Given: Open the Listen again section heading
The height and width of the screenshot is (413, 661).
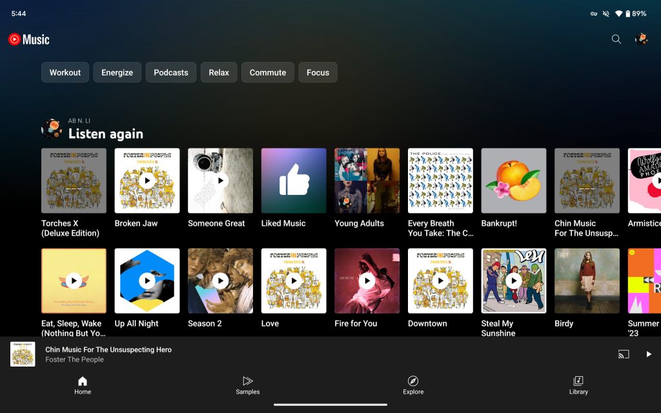Looking at the screenshot, I should click(x=106, y=134).
